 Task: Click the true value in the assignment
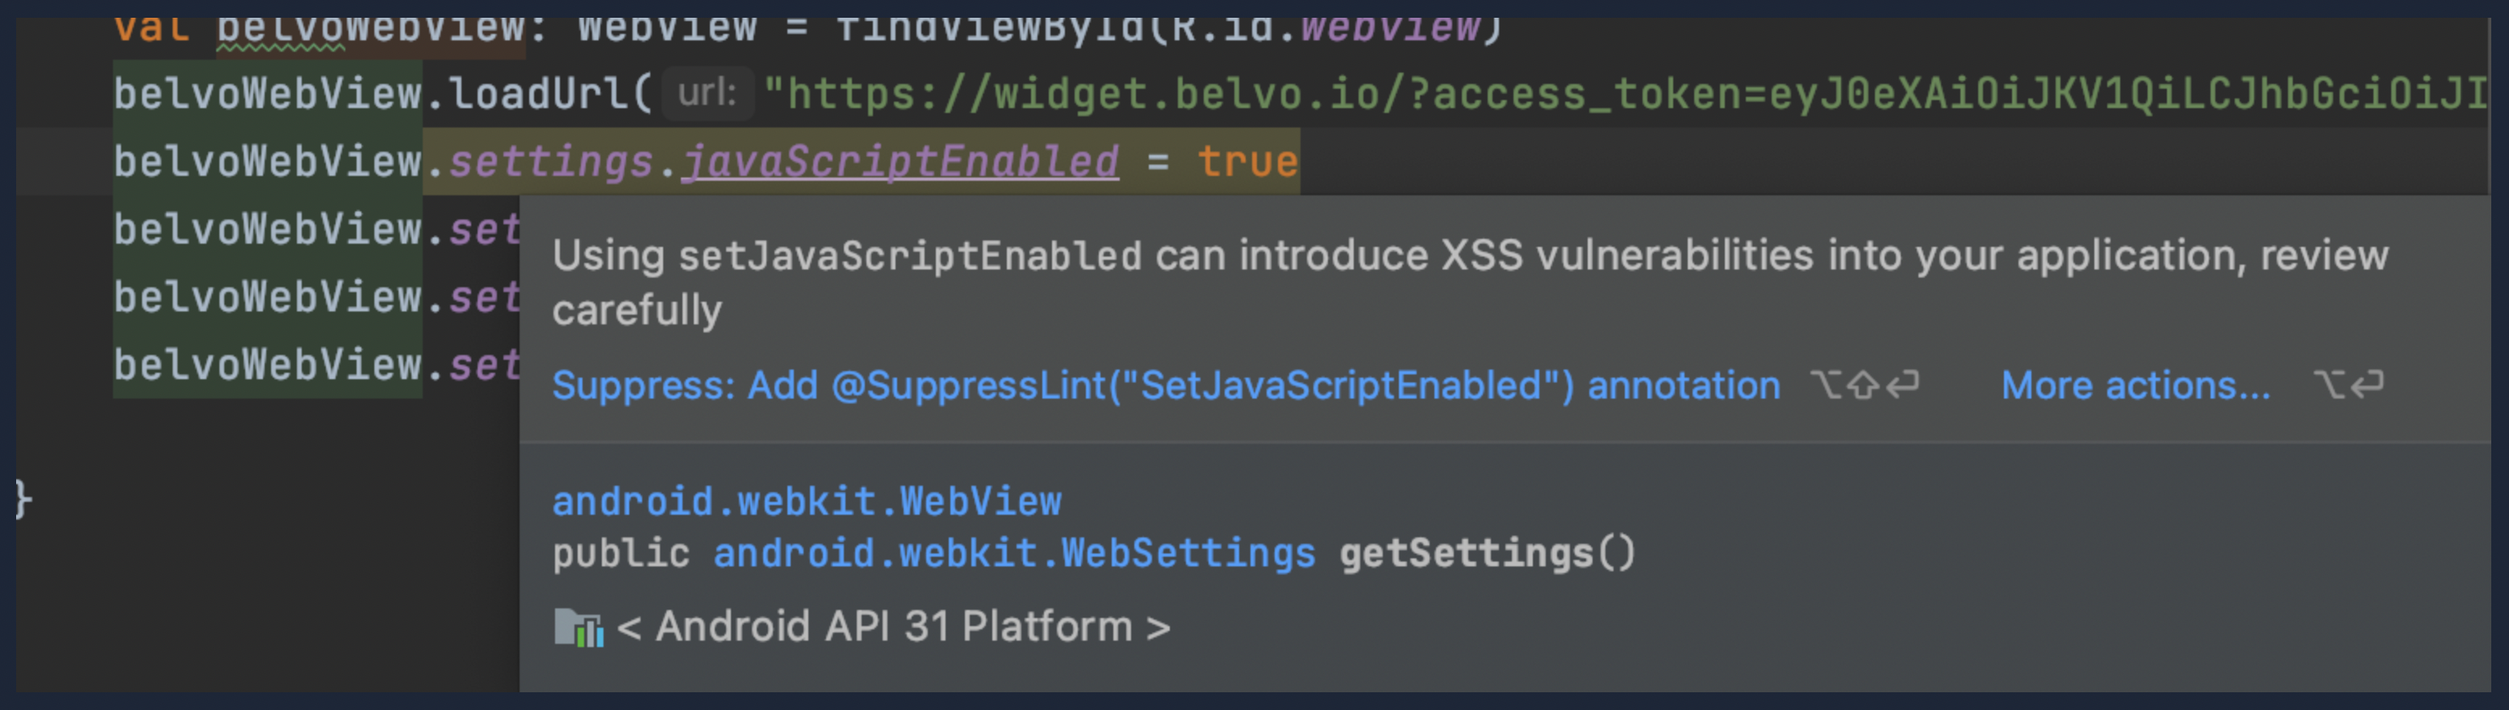pyautogui.click(x=1246, y=161)
